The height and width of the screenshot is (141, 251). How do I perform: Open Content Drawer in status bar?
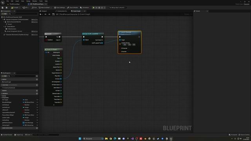[x=7, y=135]
